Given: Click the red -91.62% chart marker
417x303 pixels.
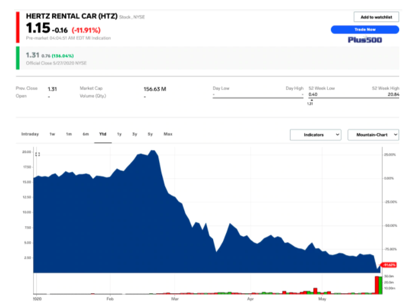Looking at the screenshot, I should [x=389, y=265].
